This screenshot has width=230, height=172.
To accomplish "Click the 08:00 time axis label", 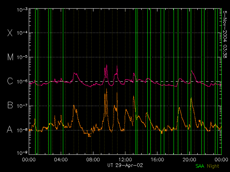I will [93, 159].
